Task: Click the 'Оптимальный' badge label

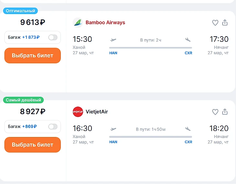Action: (20, 11)
